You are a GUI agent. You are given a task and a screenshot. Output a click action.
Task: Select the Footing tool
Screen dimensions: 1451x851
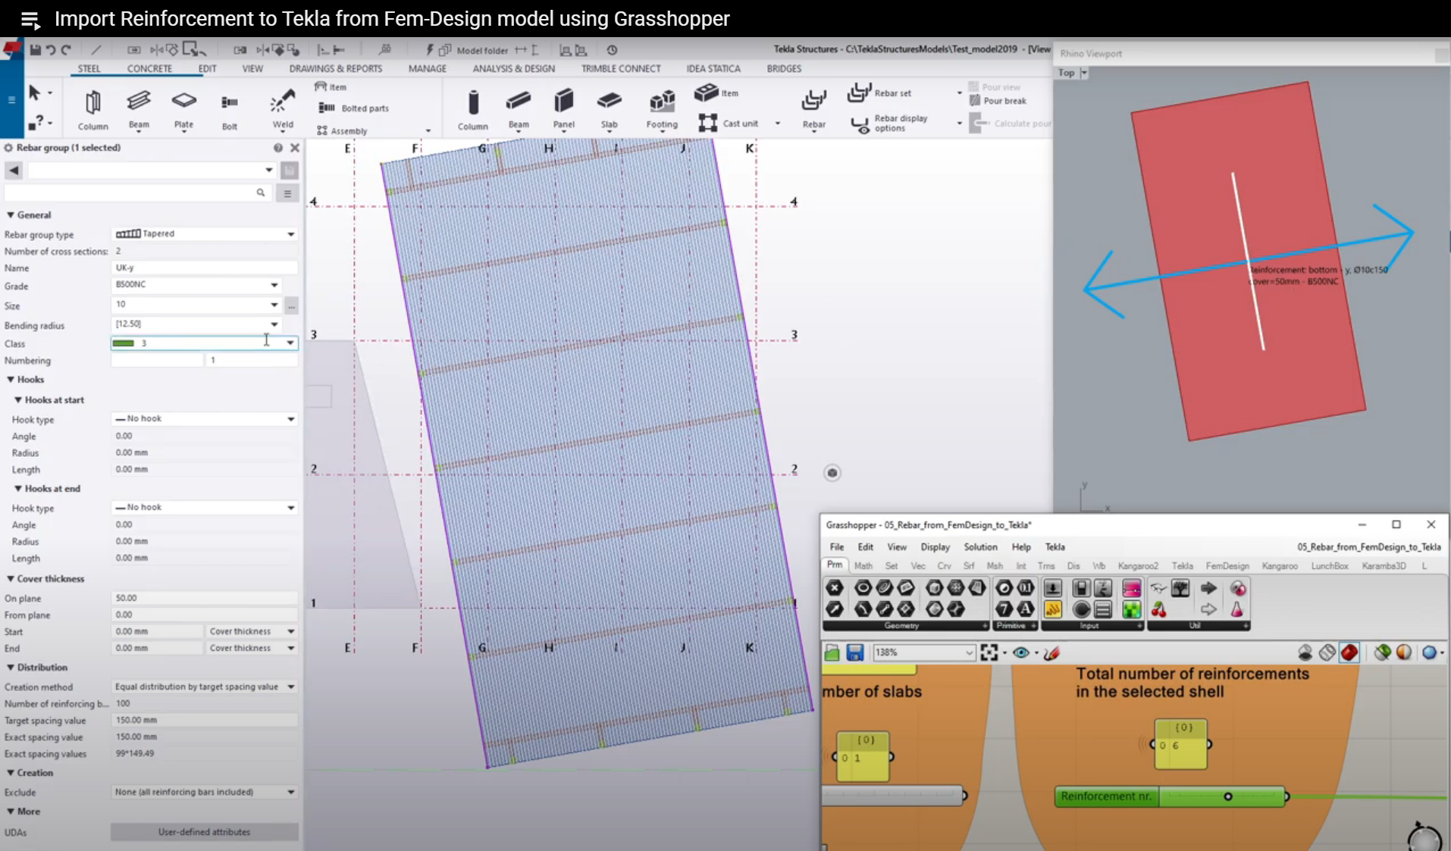click(662, 109)
